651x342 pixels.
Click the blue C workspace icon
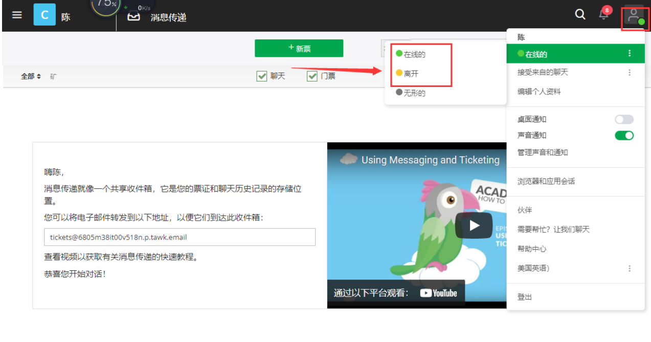[44, 15]
